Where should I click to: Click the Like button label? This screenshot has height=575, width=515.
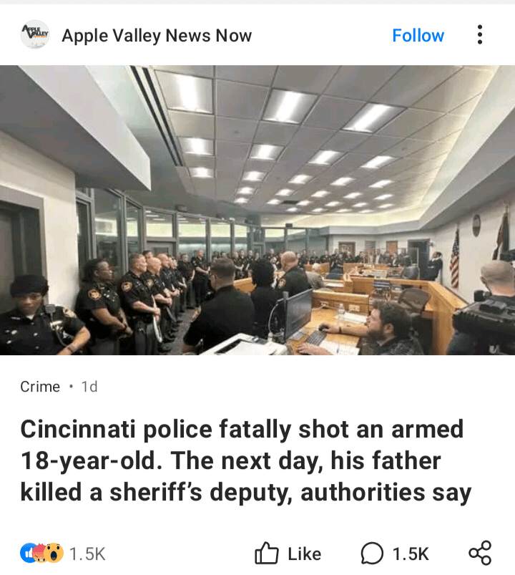pyautogui.click(x=305, y=554)
